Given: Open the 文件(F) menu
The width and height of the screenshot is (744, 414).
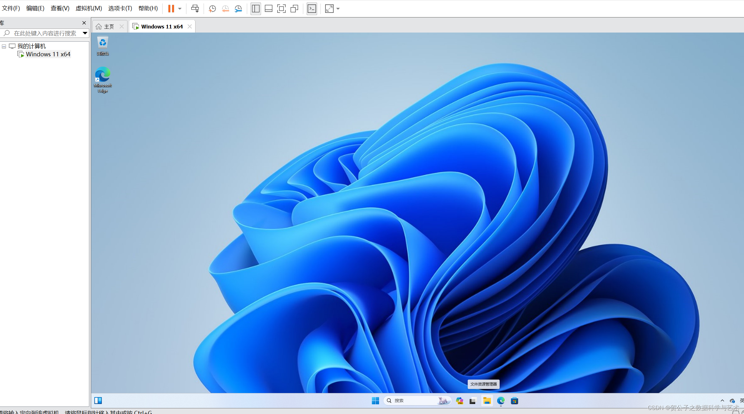Looking at the screenshot, I should [x=11, y=8].
